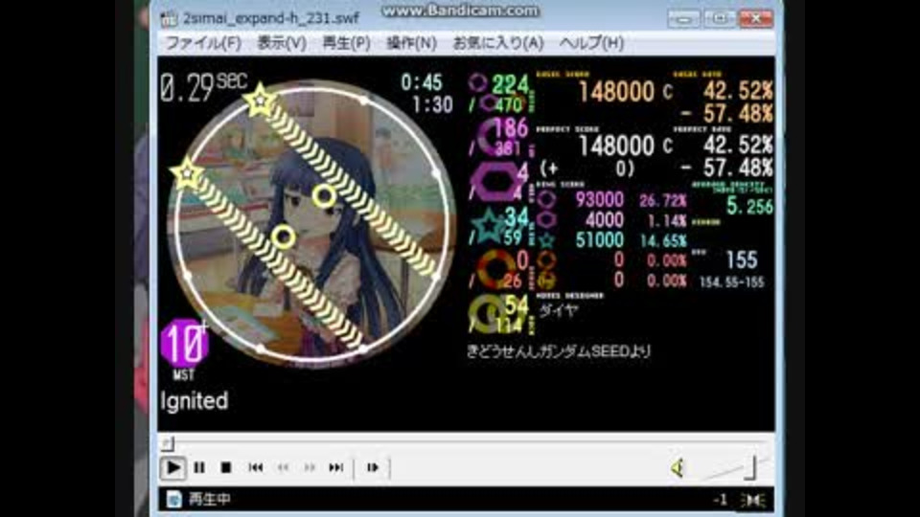The width and height of the screenshot is (920, 517).
Task: Tap the lower yellow ring note
Action: [284, 236]
